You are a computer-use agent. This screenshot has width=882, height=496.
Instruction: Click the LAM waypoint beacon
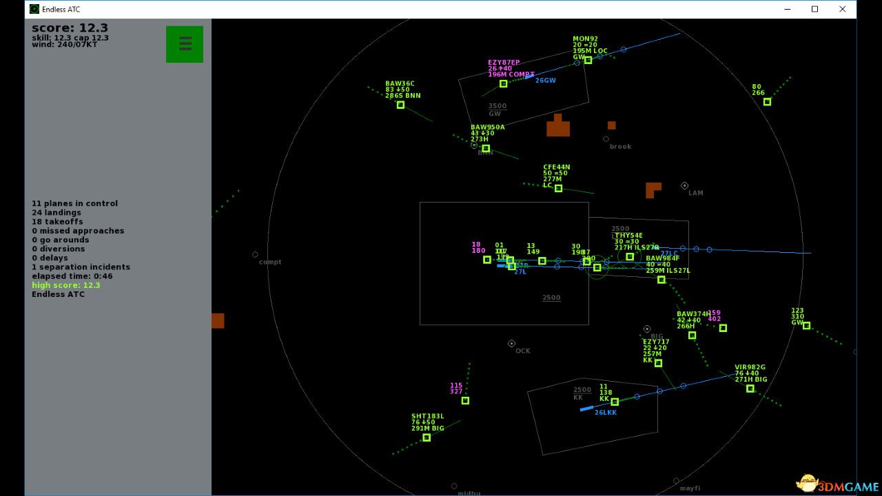684,186
